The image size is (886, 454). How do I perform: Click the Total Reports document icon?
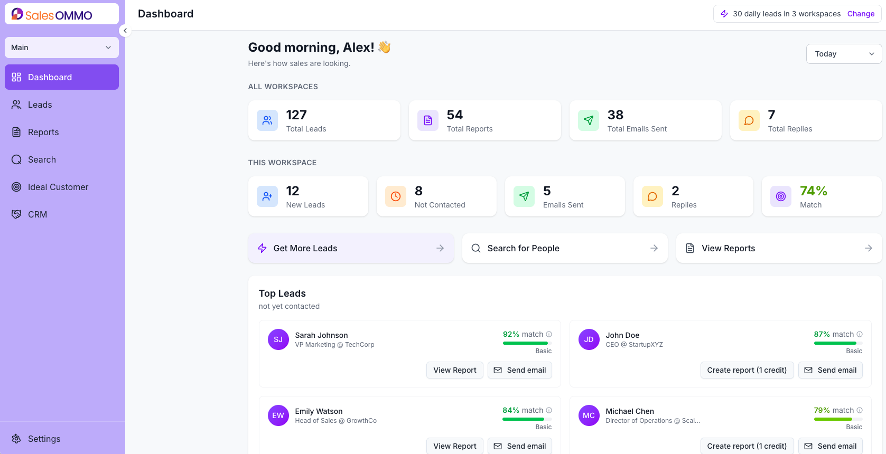pyautogui.click(x=428, y=120)
